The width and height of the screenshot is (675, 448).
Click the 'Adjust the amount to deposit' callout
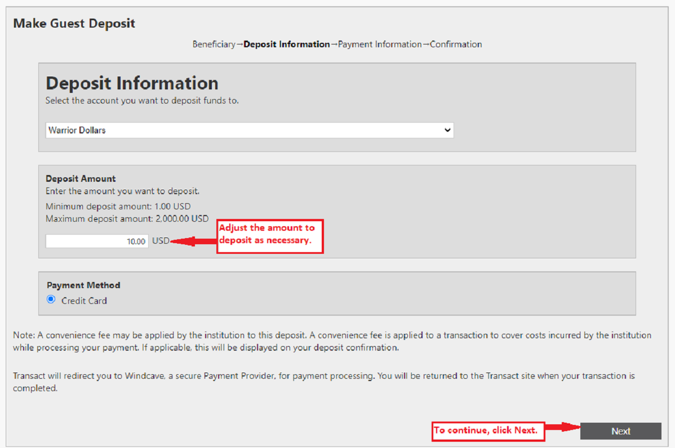click(270, 236)
